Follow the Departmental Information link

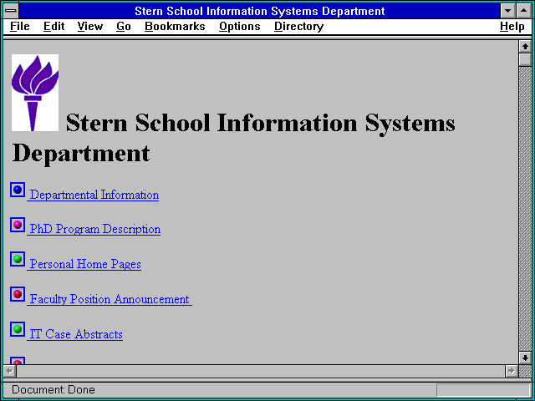pyautogui.click(x=94, y=195)
